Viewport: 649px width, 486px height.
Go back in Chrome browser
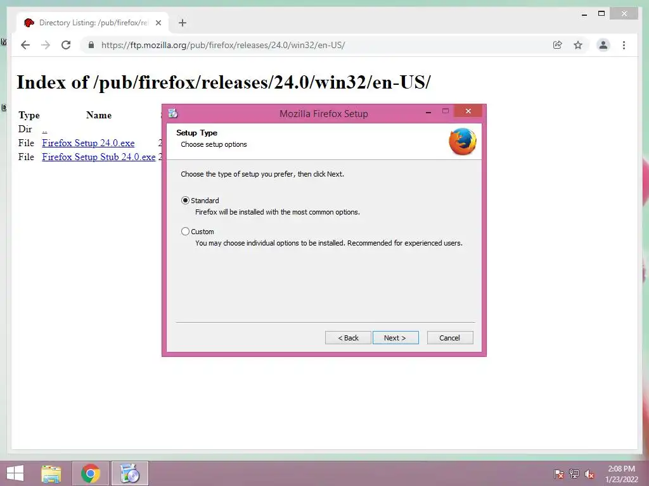coord(25,45)
